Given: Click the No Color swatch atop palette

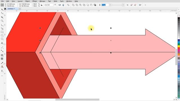Looking at the screenshot, I should point(179,16).
